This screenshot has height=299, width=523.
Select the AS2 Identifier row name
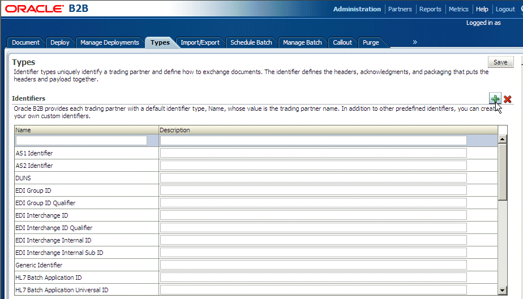(x=34, y=166)
